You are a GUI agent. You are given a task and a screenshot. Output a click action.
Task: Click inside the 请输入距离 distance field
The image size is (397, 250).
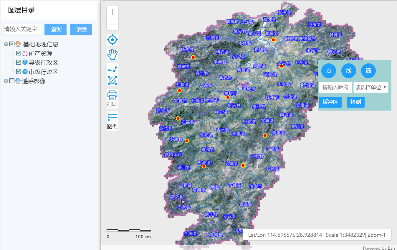point(335,87)
